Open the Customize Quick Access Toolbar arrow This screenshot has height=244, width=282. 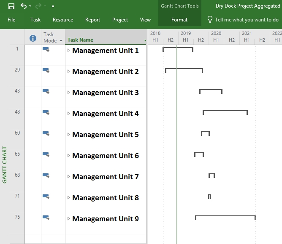click(x=53, y=6)
